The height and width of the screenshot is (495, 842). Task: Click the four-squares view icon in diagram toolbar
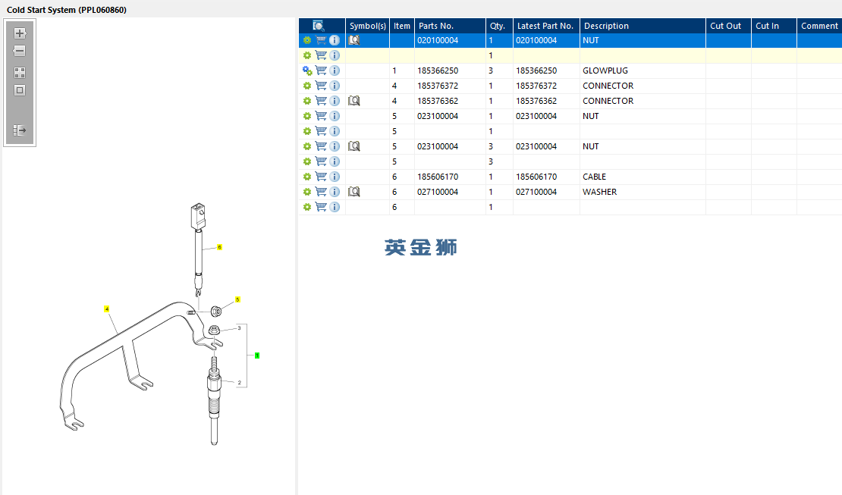pyautogui.click(x=20, y=73)
